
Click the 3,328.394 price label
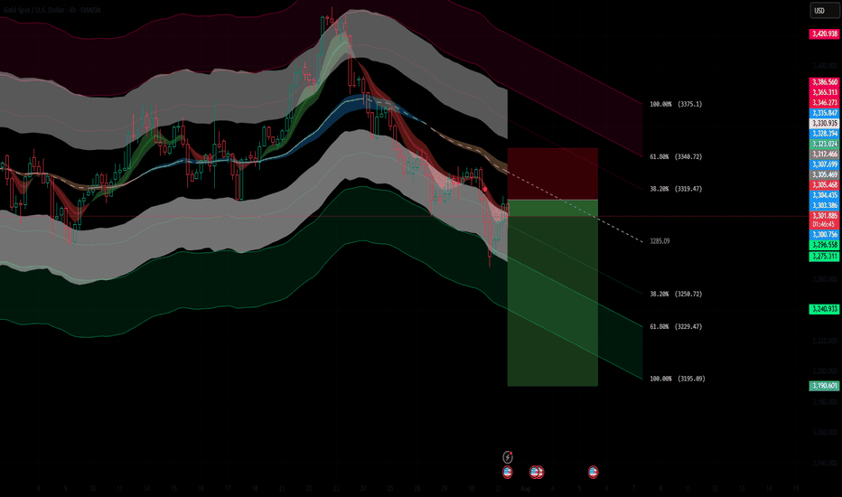(x=824, y=133)
